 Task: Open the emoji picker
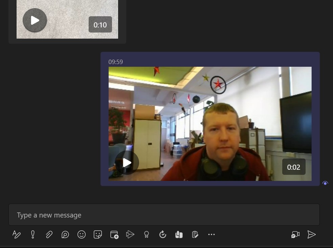(82, 234)
